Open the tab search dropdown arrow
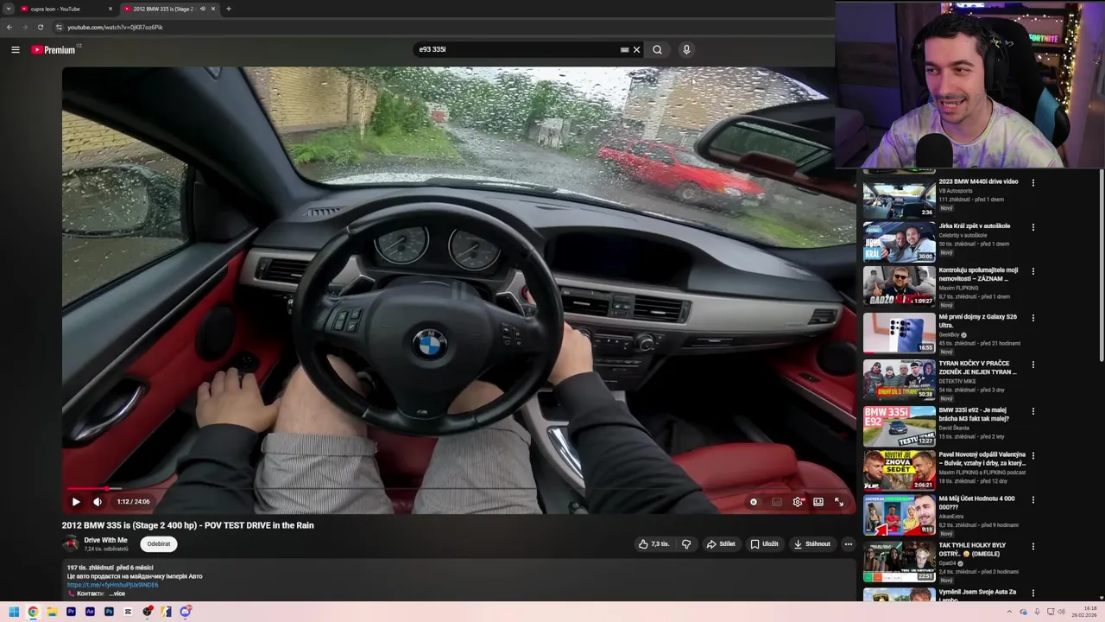Image resolution: width=1105 pixels, height=622 pixels. click(9, 9)
